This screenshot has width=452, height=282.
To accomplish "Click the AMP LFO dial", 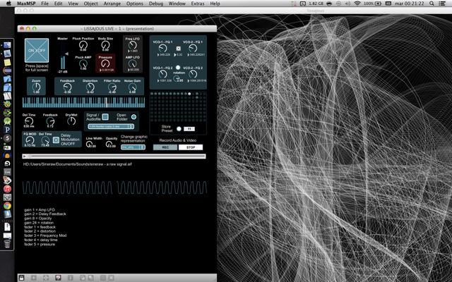I will (x=132, y=63).
